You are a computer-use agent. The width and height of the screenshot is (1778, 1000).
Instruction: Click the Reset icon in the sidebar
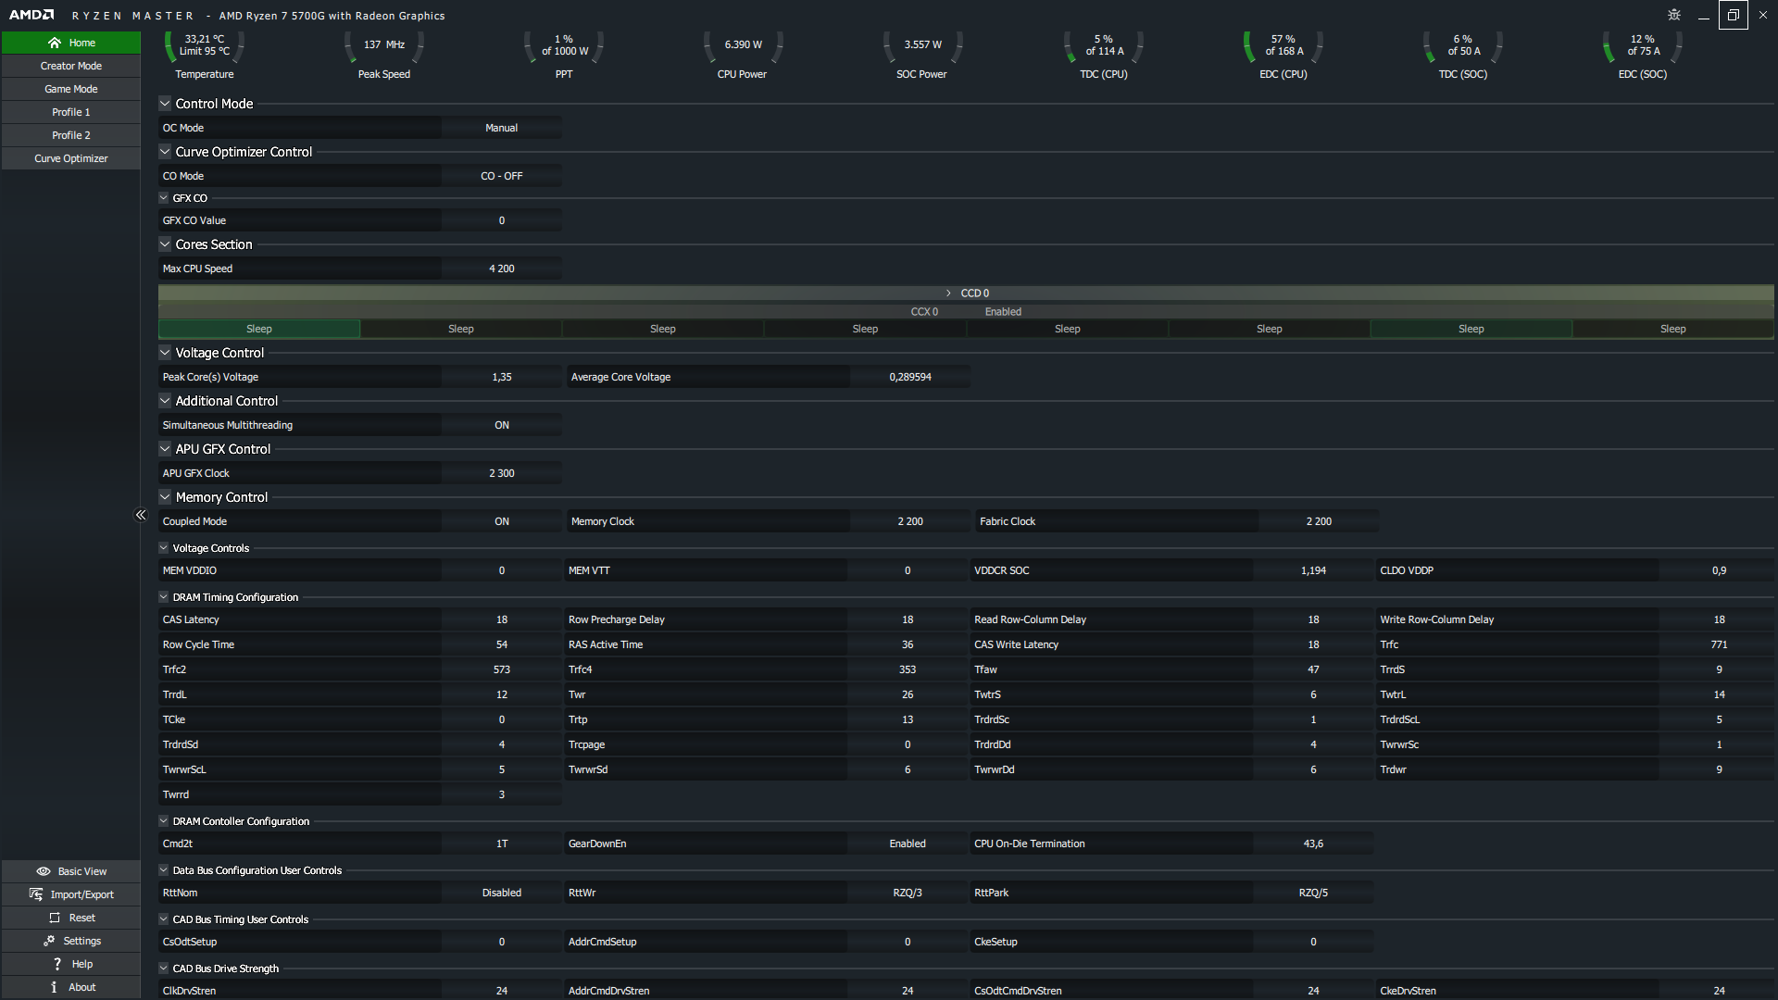[55, 918]
